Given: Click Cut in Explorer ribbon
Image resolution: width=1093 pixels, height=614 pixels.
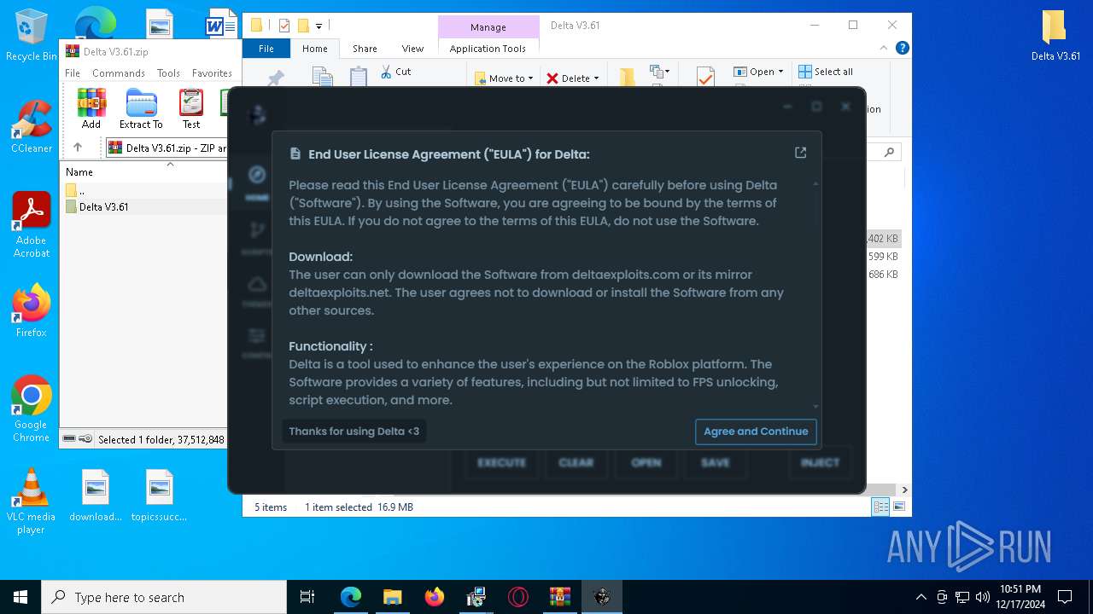Looking at the screenshot, I should point(395,72).
